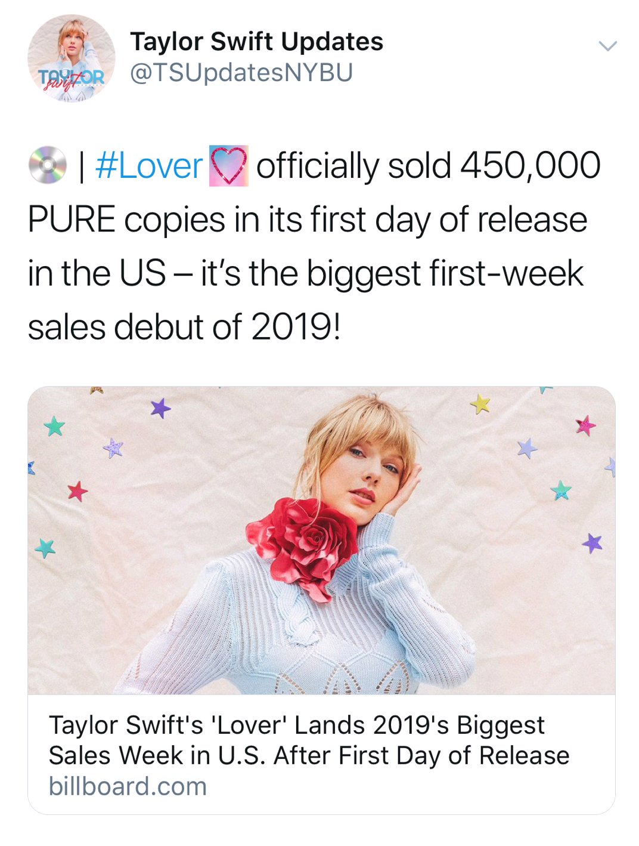Open the Taylor Swift Updates profile picture
The width and height of the screenshot is (639, 846).
click(x=72, y=58)
